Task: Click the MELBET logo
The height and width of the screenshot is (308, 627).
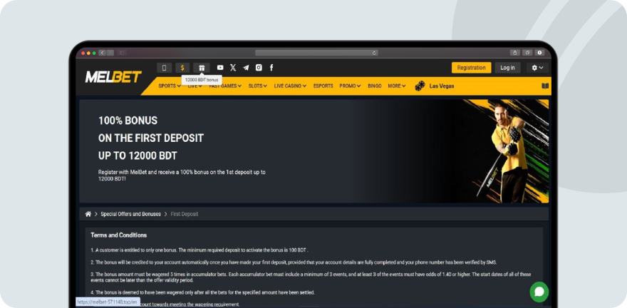Action: click(x=113, y=77)
